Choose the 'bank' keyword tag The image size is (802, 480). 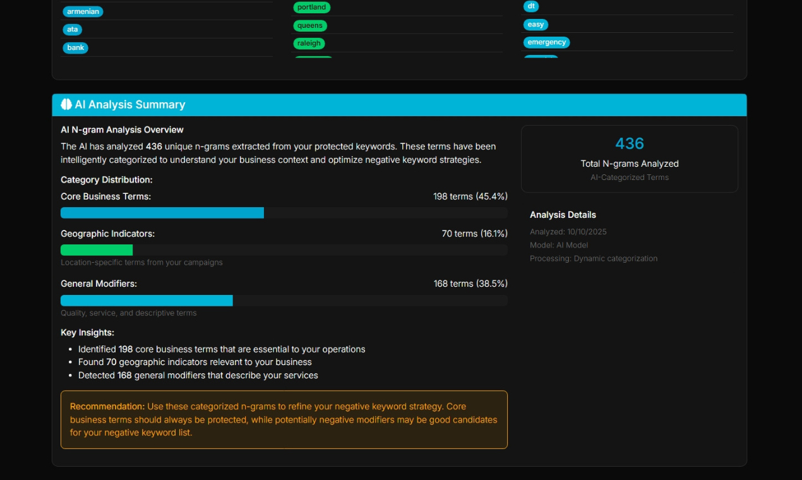pyautogui.click(x=75, y=48)
